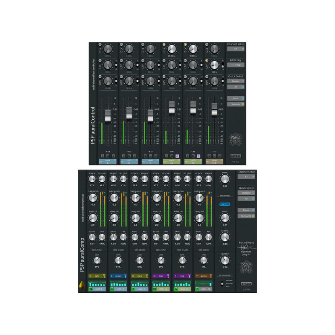The image size is (335, 335).
Task: Click the PSP Aural Series logo in auralControl
Action: point(235,139)
